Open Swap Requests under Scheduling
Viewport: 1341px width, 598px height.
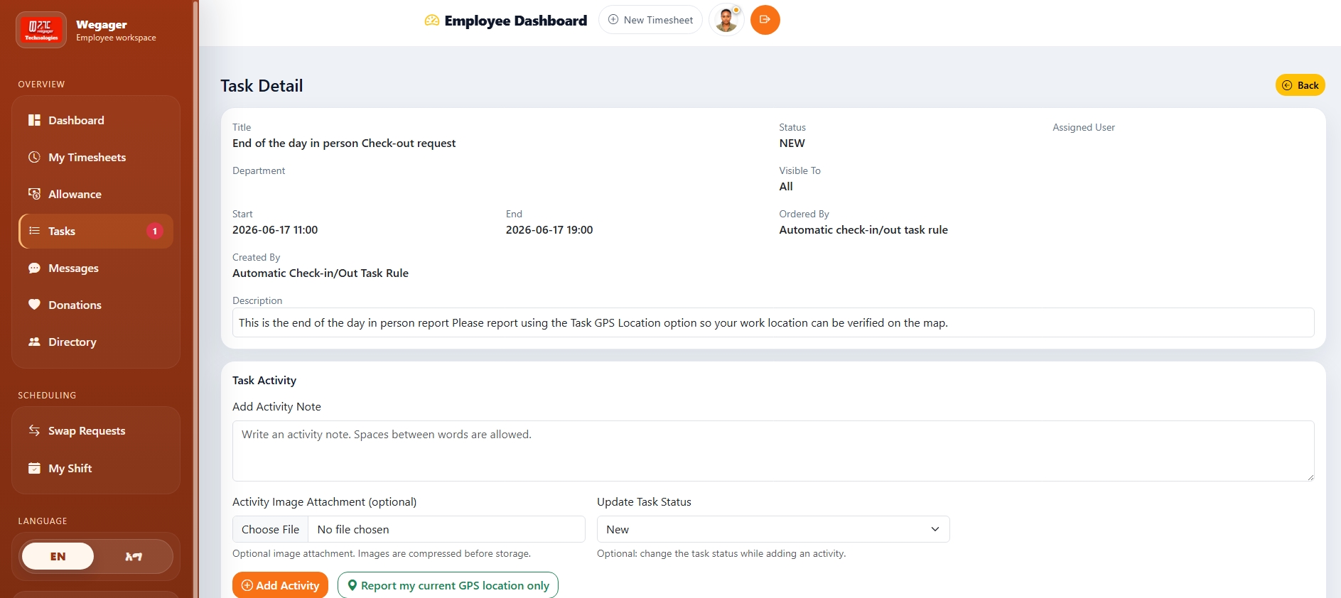pyautogui.click(x=96, y=430)
